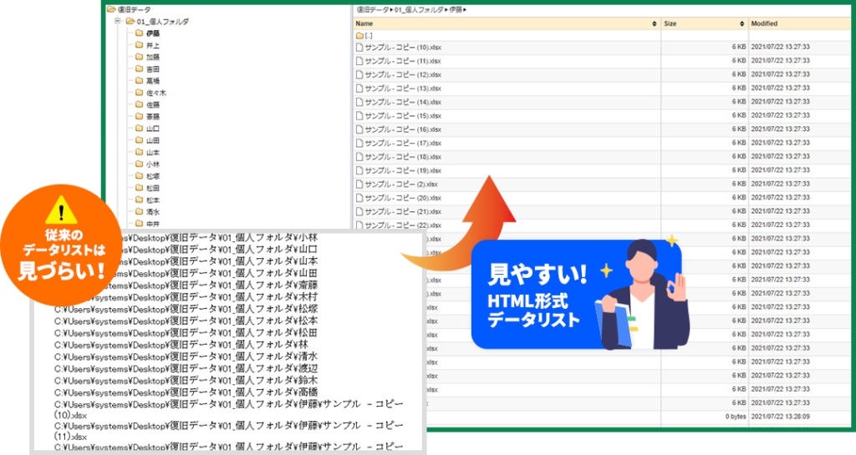
Task: Click 復旧データ in the breadcrumb path
Action: pyautogui.click(x=374, y=8)
